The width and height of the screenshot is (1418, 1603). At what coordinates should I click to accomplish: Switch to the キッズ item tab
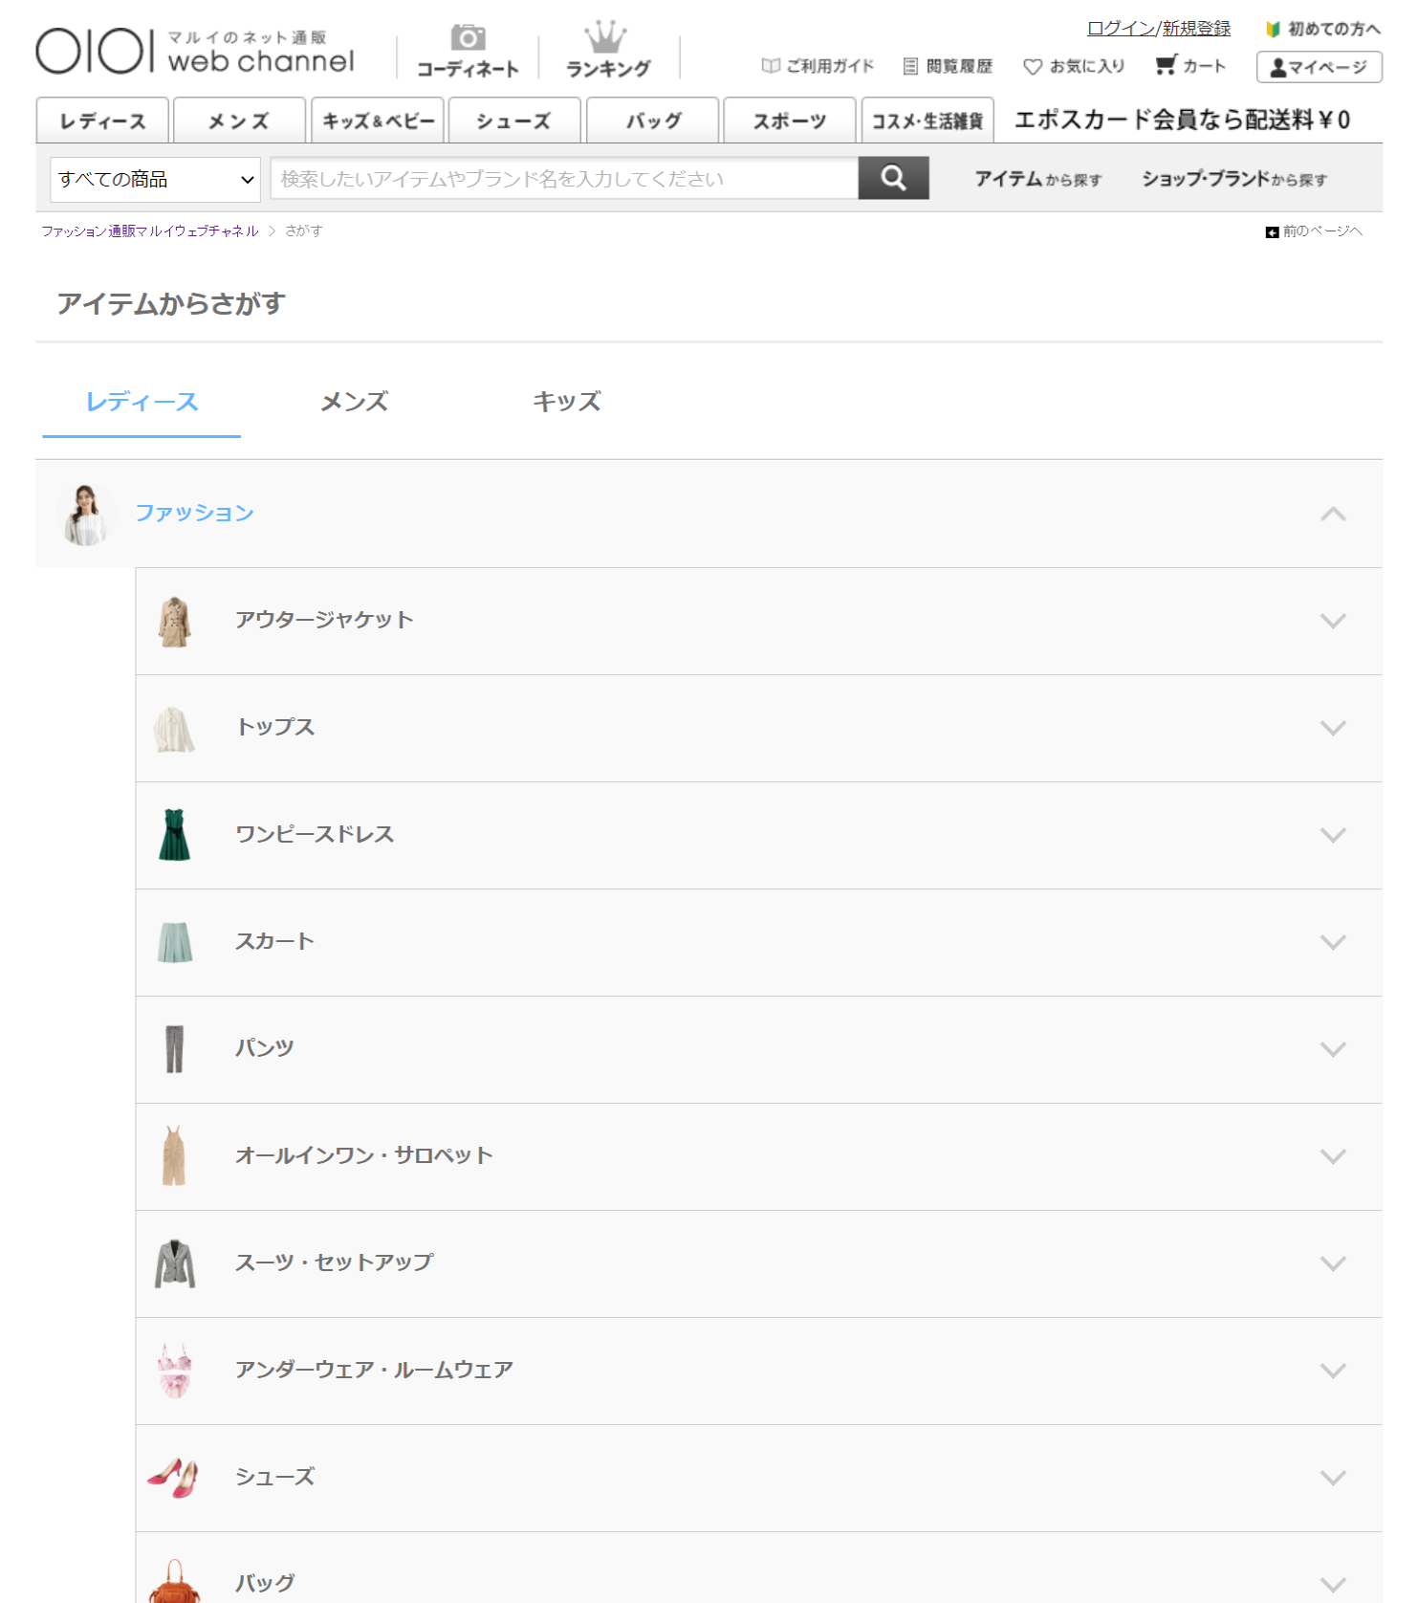pos(566,402)
